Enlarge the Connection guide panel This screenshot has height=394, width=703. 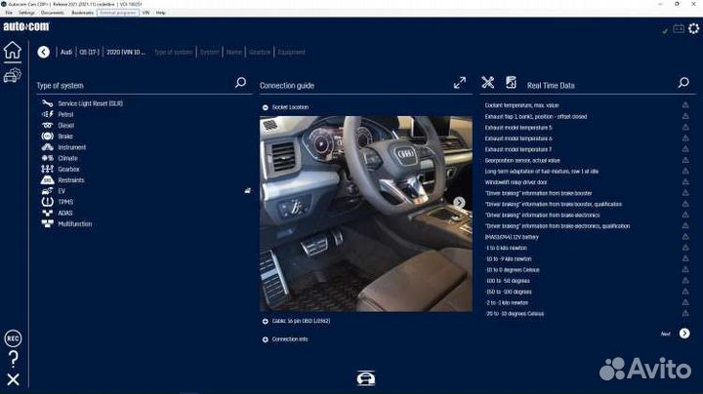(460, 82)
